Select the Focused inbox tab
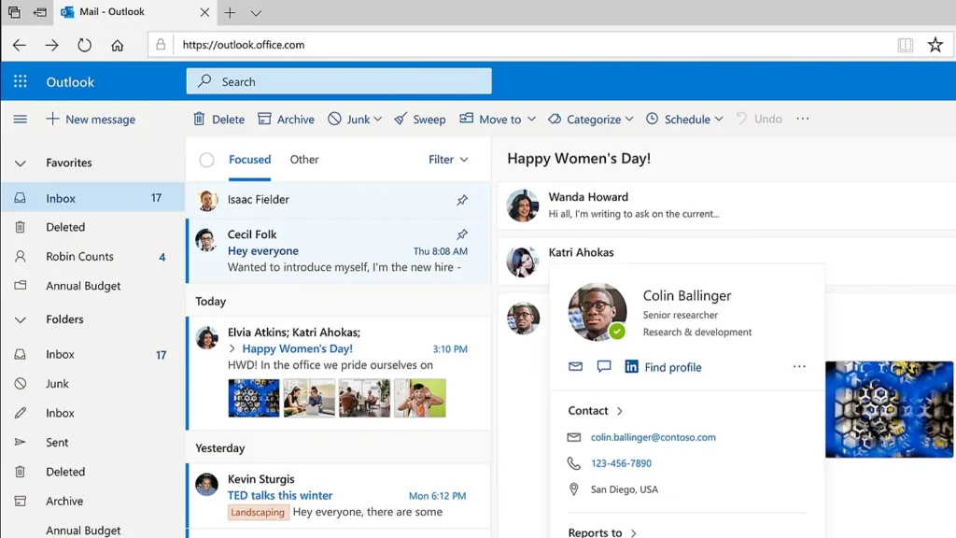This screenshot has height=538, width=956. coord(249,160)
